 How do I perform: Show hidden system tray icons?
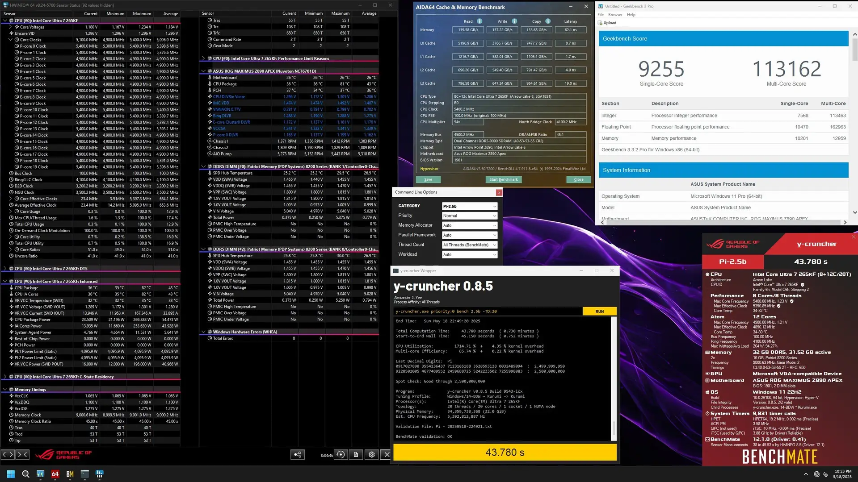pos(806,474)
